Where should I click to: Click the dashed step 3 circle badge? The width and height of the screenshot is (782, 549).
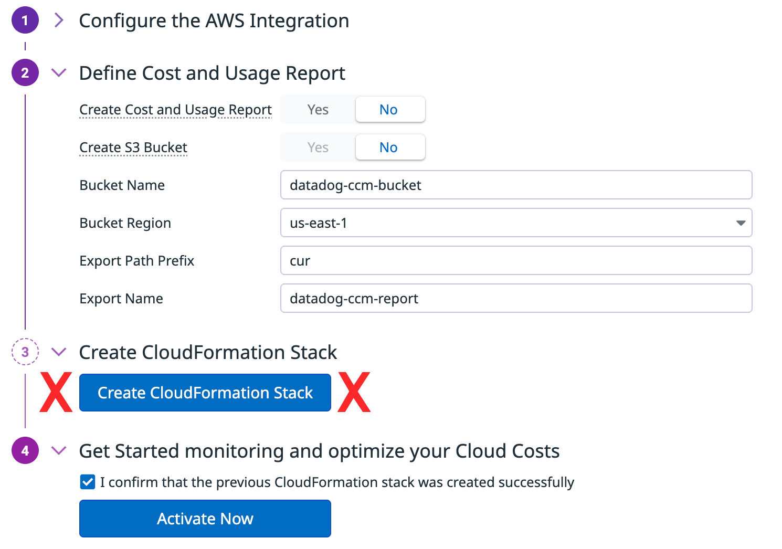pyautogui.click(x=25, y=352)
